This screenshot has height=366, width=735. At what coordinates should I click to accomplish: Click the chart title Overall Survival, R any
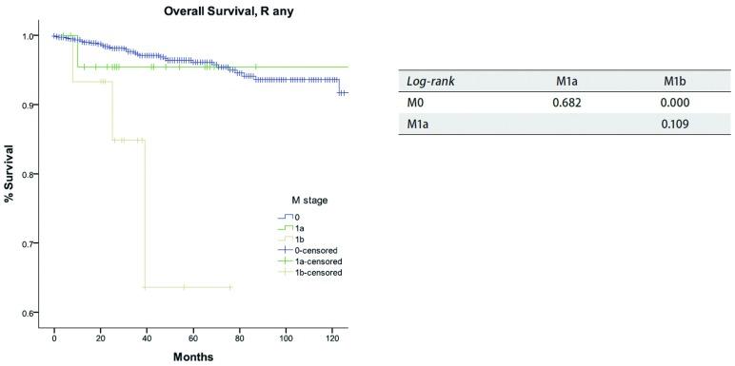[228, 12]
